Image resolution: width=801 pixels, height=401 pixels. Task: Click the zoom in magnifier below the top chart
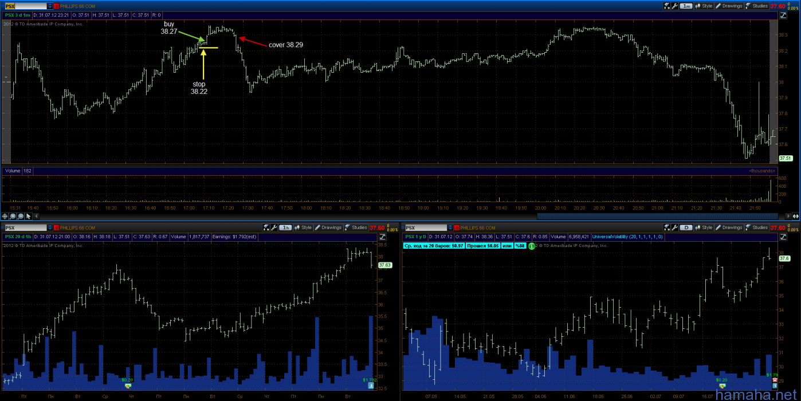coord(13,217)
